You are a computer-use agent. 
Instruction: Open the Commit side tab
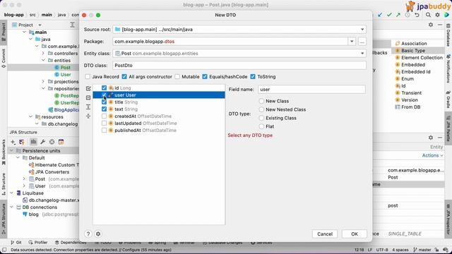click(4, 58)
